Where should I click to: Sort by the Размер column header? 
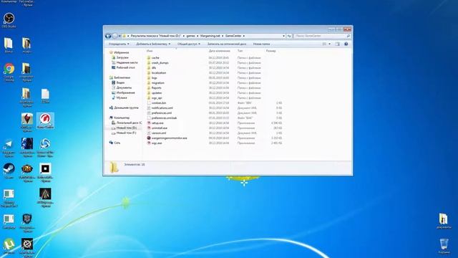pyautogui.click(x=271, y=51)
